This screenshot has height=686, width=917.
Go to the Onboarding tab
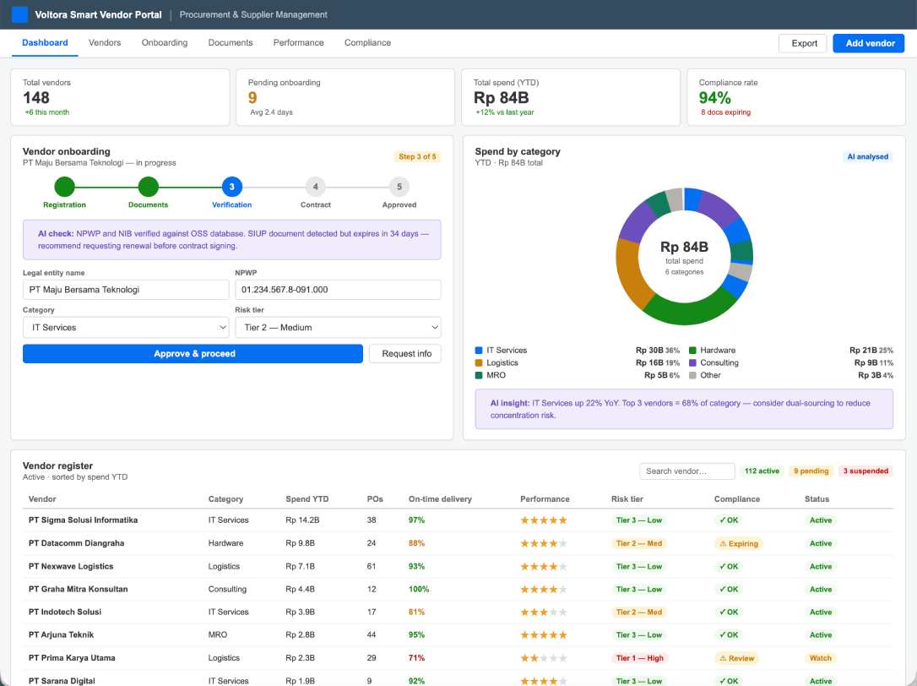click(x=165, y=43)
